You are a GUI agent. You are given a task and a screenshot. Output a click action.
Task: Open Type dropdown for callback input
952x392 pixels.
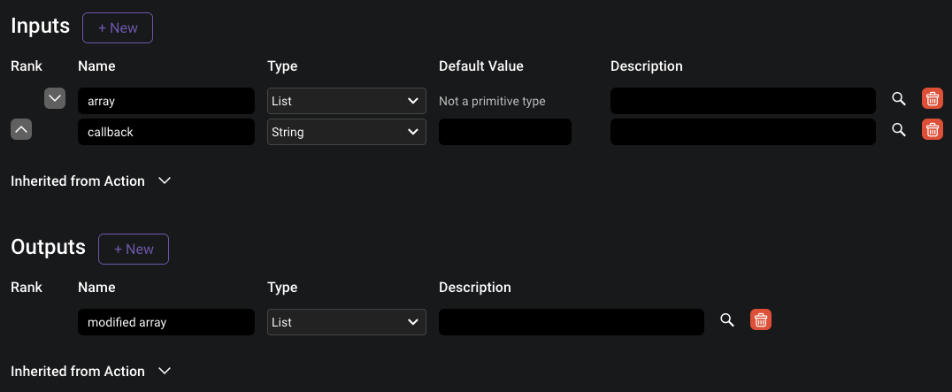[x=346, y=132]
